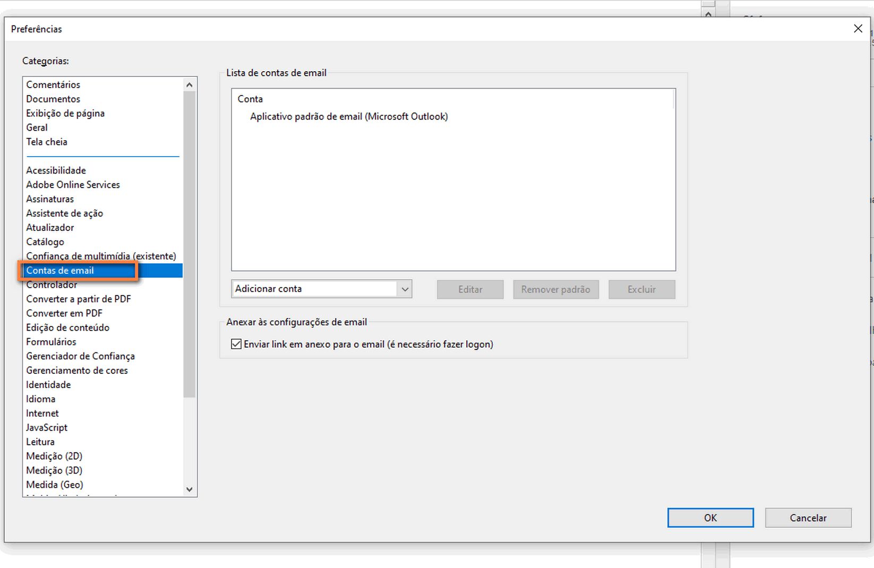Select Assistente de ação category
Screen dimensions: 874x568
64,213
